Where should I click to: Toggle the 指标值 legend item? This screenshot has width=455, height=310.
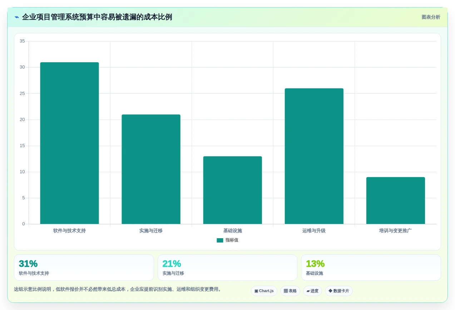click(x=227, y=240)
